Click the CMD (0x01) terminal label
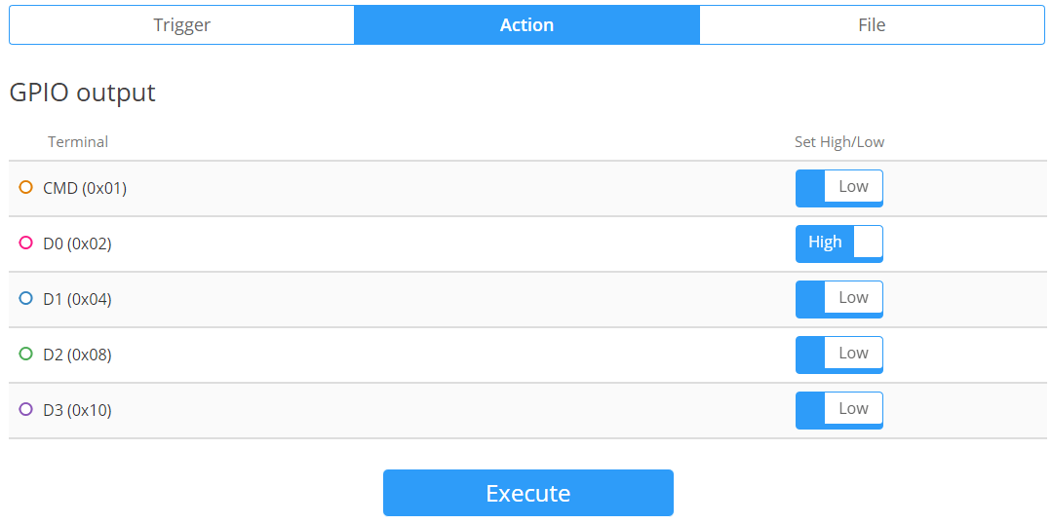This screenshot has width=1052, height=524. [x=85, y=188]
